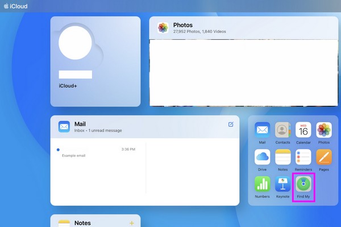Open the Calendar icon showing 16

(303, 130)
